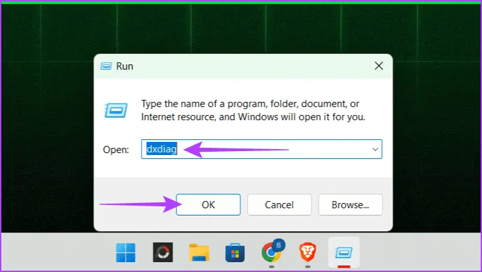
Task: Click the blue B badge on Chrome icon
Action: tap(278, 244)
